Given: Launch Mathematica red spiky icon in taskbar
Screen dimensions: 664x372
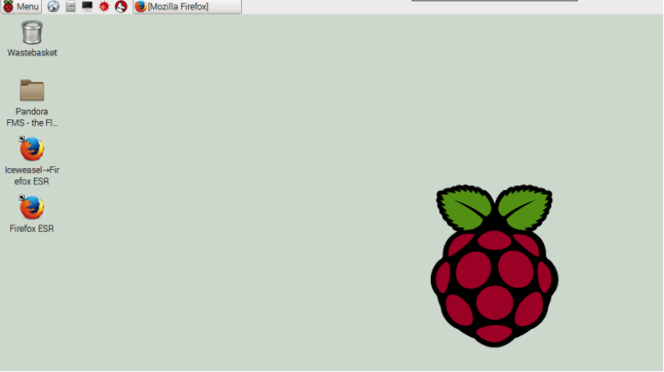Looking at the screenshot, I should [104, 6].
